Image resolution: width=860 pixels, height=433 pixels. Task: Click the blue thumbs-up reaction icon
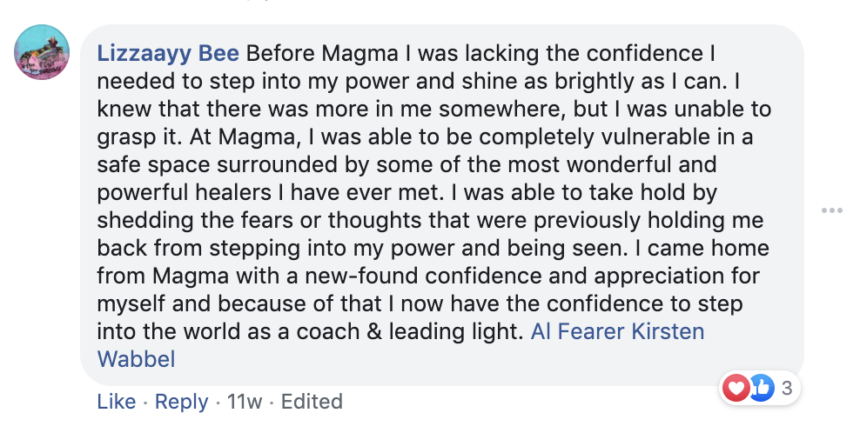(760, 388)
